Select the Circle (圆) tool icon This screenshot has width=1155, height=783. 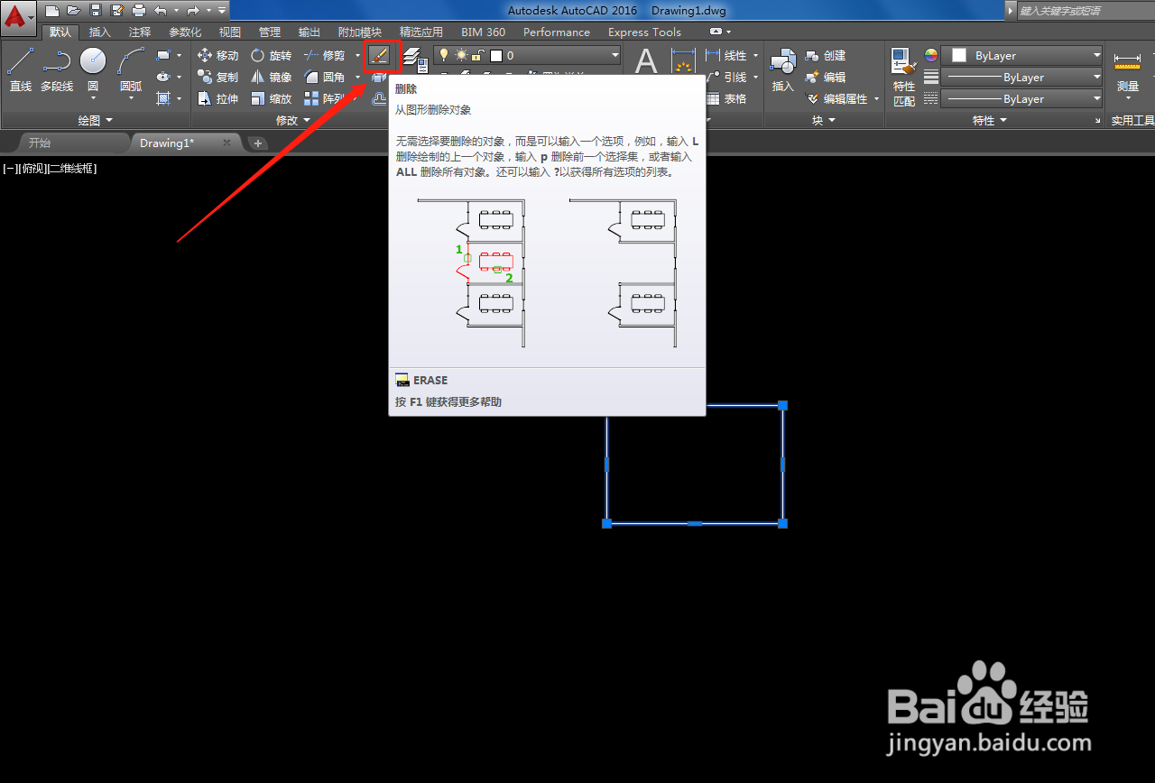pos(93,61)
